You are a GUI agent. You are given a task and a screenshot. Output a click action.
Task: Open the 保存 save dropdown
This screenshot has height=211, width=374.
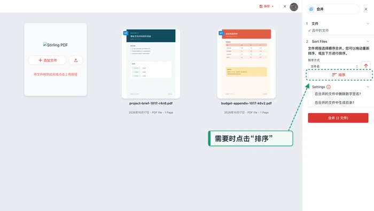tap(267, 6)
